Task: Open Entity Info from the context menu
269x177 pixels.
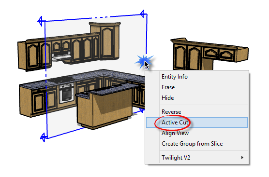Action: coord(197,77)
